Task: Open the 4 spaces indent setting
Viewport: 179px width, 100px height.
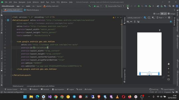Action: click(168, 92)
